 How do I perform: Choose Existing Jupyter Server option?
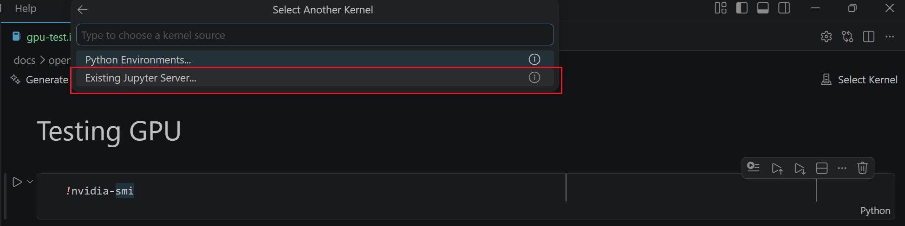tap(141, 78)
